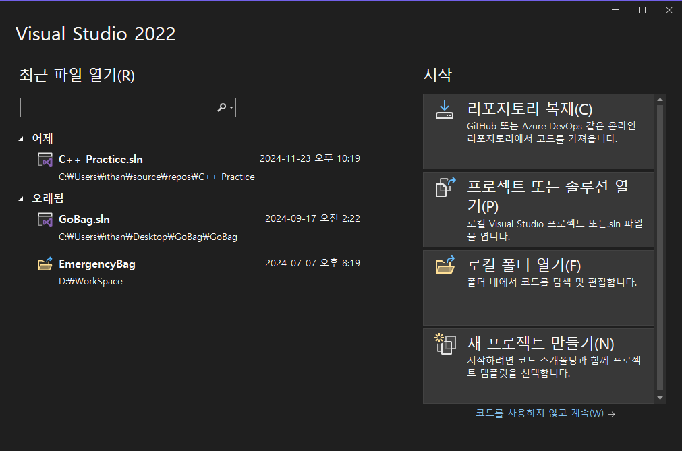Click the 로컬 폴더 열기(F) button
Image resolution: width=682 pixels, height=451 pixels.
tap(538, 288)
